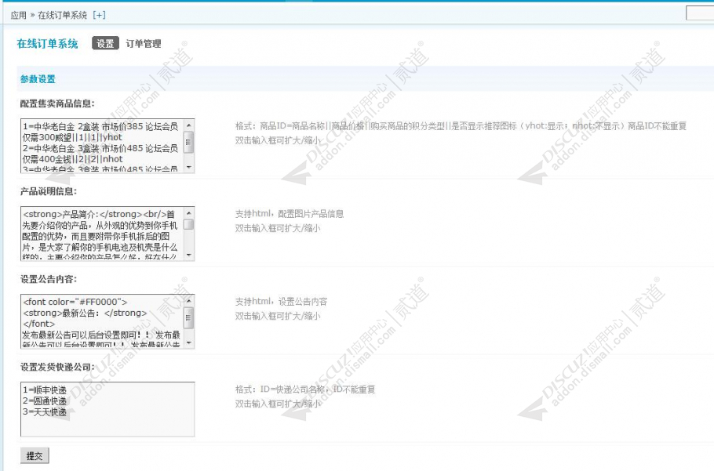Open 在线订单系统 breadcrumb link
714x471 pixels.
pos(63,15)
